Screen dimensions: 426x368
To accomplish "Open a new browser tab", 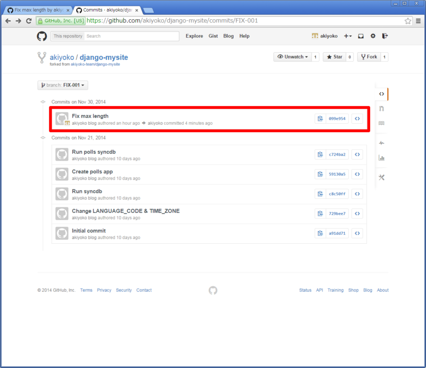I will pos(149,10).
